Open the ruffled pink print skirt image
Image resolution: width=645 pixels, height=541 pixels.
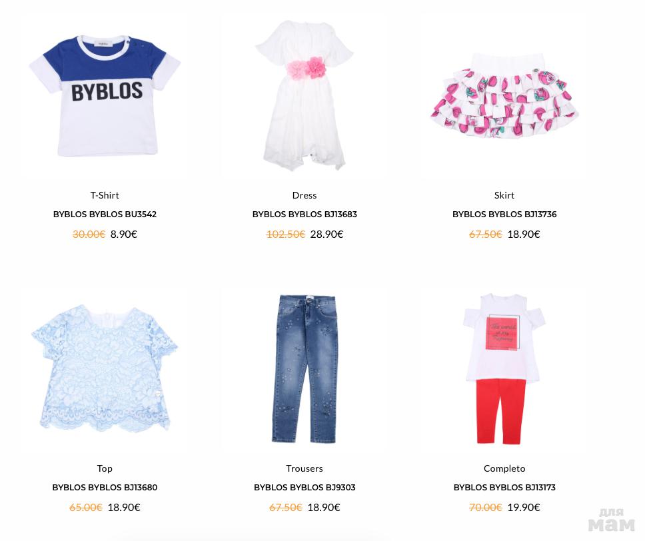click(504, 96)
